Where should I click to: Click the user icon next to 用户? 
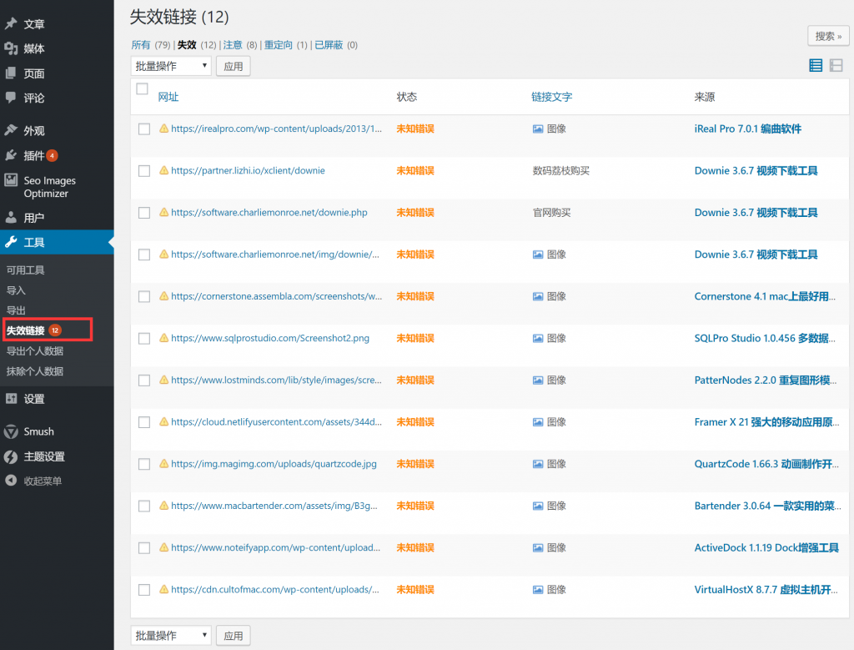pyautogui.click(x=11, y=218)
